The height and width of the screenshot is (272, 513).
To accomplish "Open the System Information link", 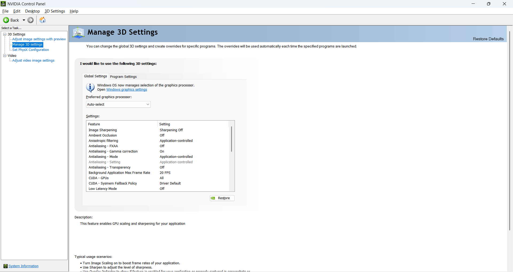I will 24,266.
